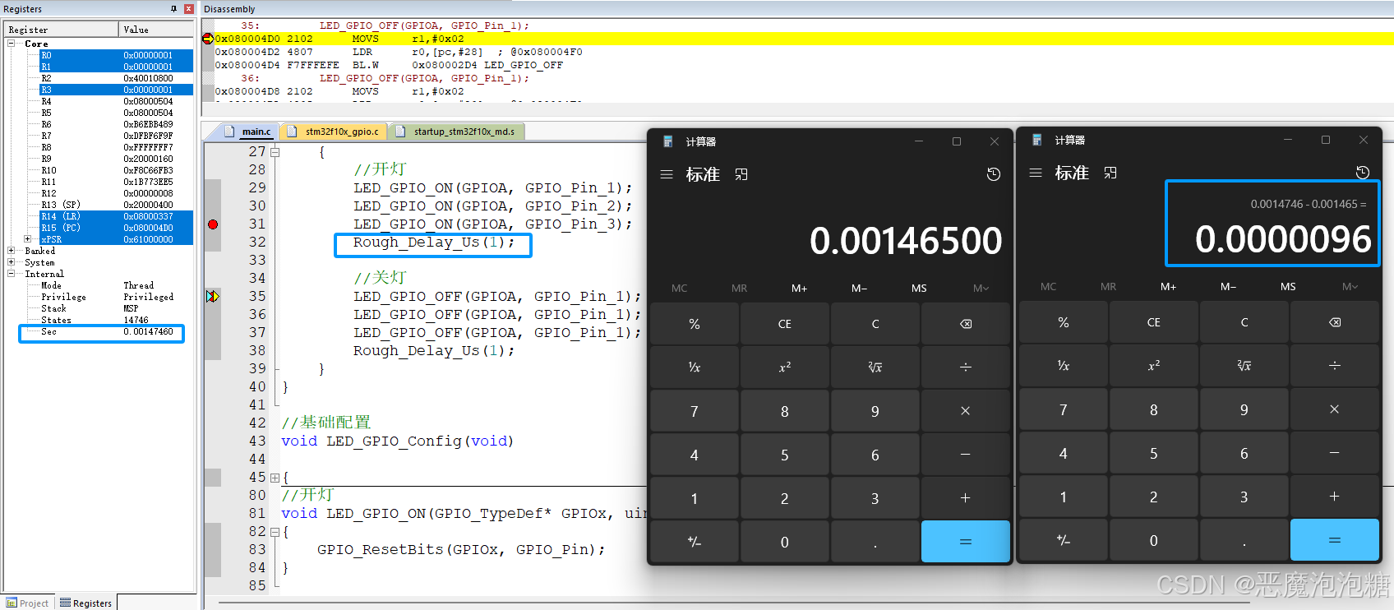Viewport: 1394px width, 610px height.
Task: Click backspace key in calculator showing 0.00146500
Action: [966, 324]
